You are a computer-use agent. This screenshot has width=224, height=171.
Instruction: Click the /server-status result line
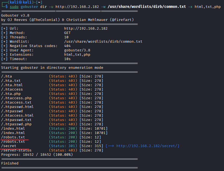point(16,150)
